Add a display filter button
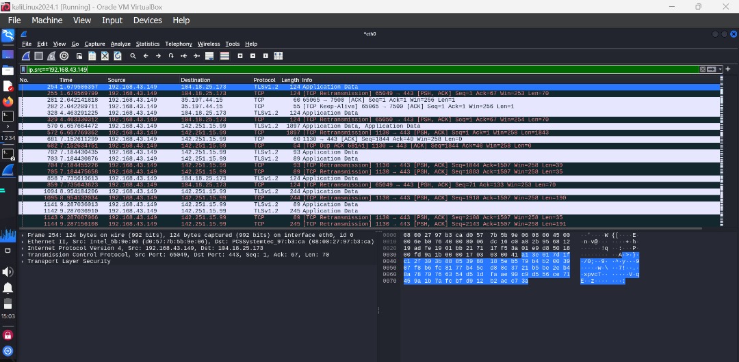Image resolution: width=739 pixels, height=362 pixels. [728, 69]
